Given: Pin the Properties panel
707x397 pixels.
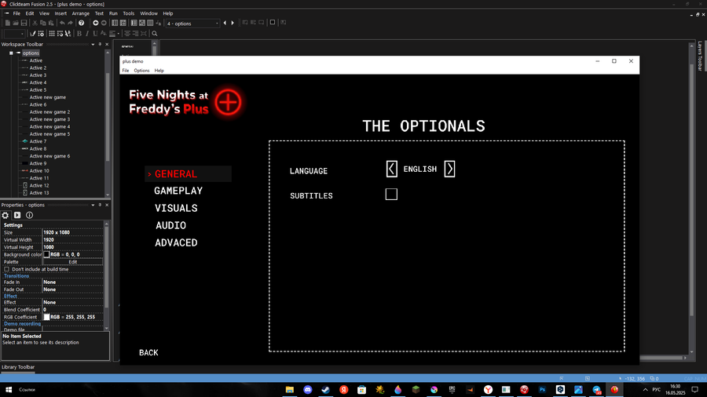Looking at the screenshot, I should point(100,206).
